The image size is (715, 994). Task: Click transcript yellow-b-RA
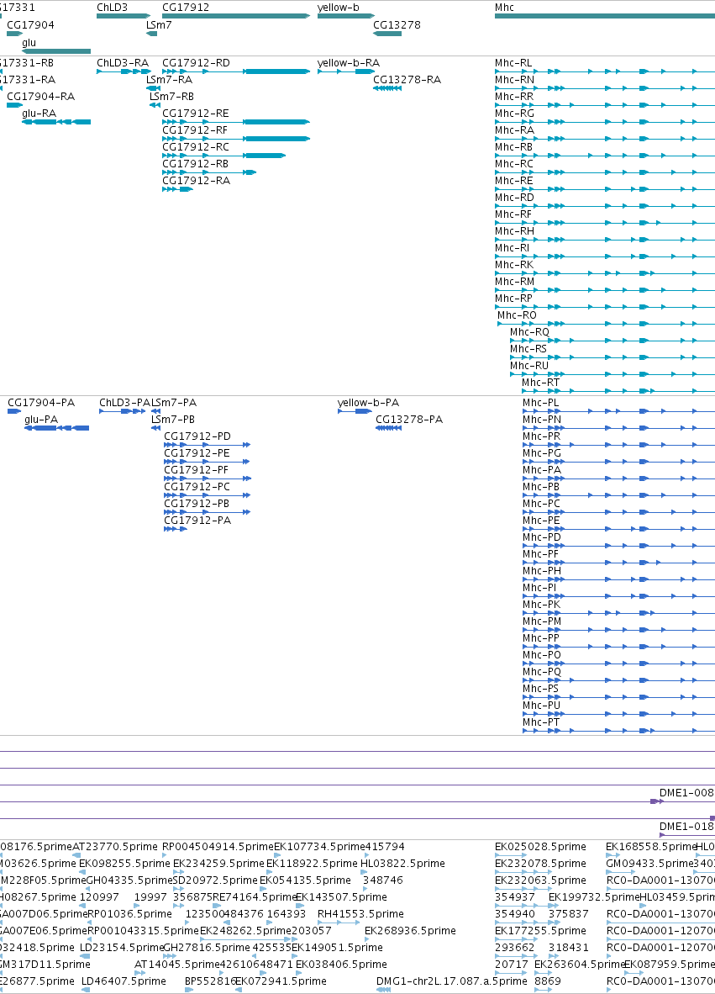click(x=349, y=63)
